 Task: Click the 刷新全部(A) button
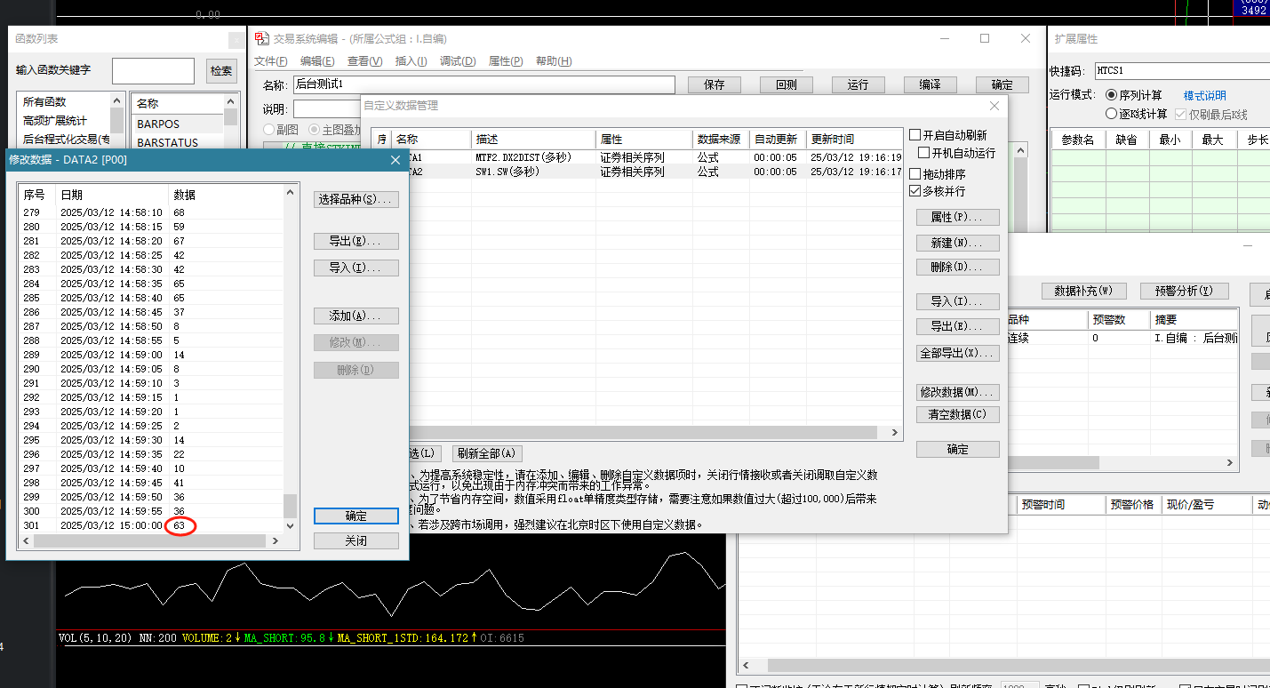(x=487, y=453)
